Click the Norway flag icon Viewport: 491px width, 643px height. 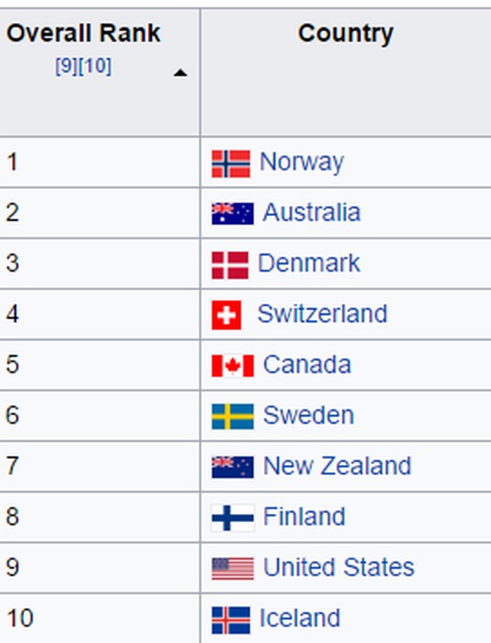tap(231, 164)
